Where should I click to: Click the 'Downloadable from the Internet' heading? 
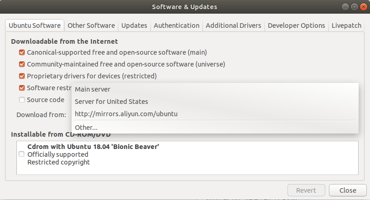[x=64, y=41]
